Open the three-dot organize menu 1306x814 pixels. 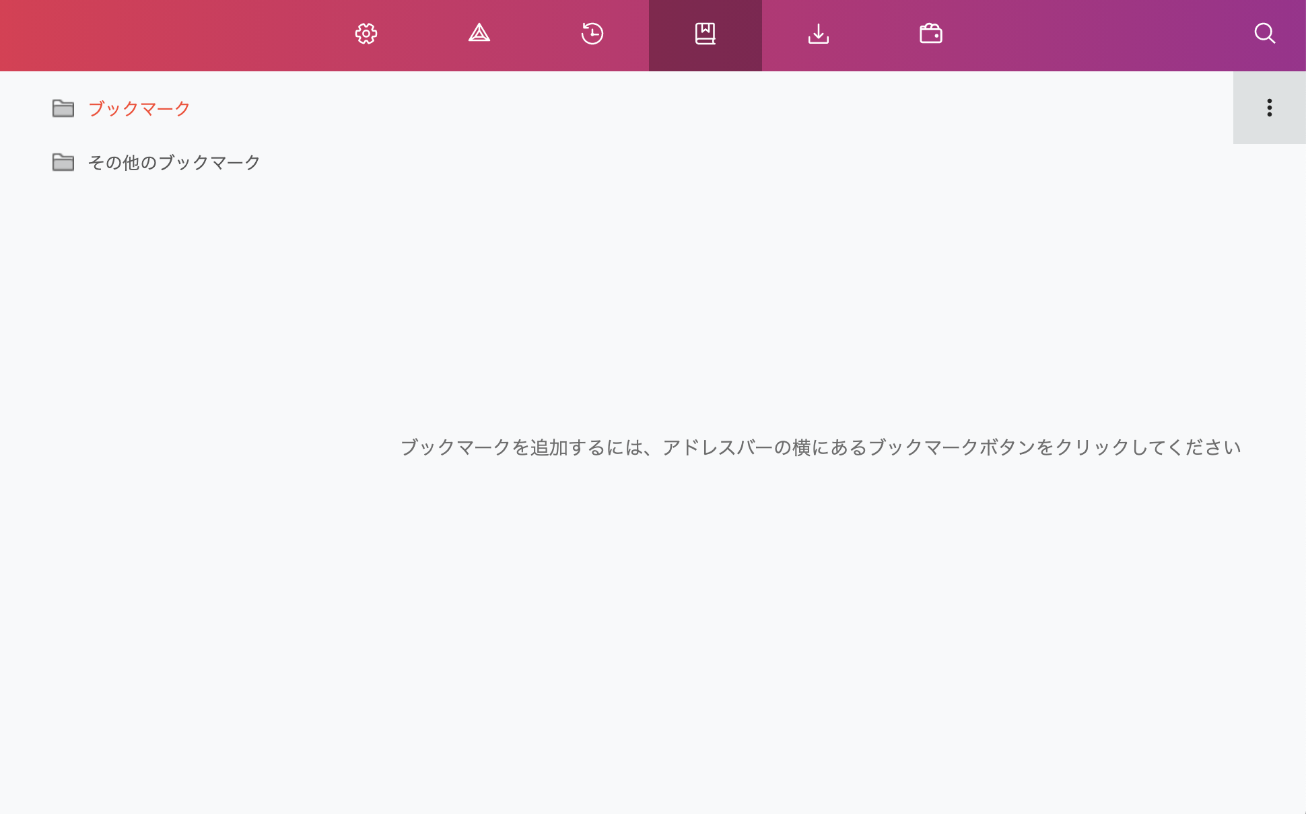click(1270, 108)
